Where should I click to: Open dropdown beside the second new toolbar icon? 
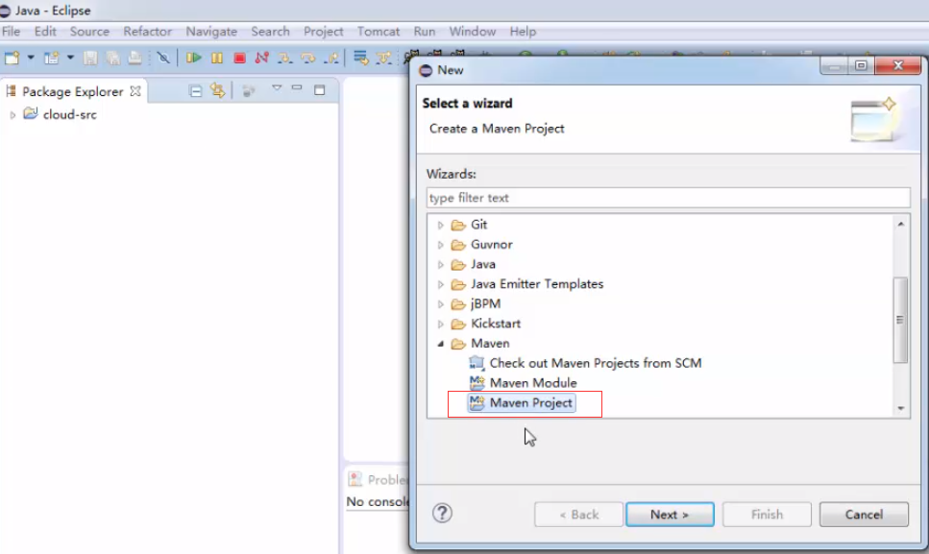click(x=70, y=58)
